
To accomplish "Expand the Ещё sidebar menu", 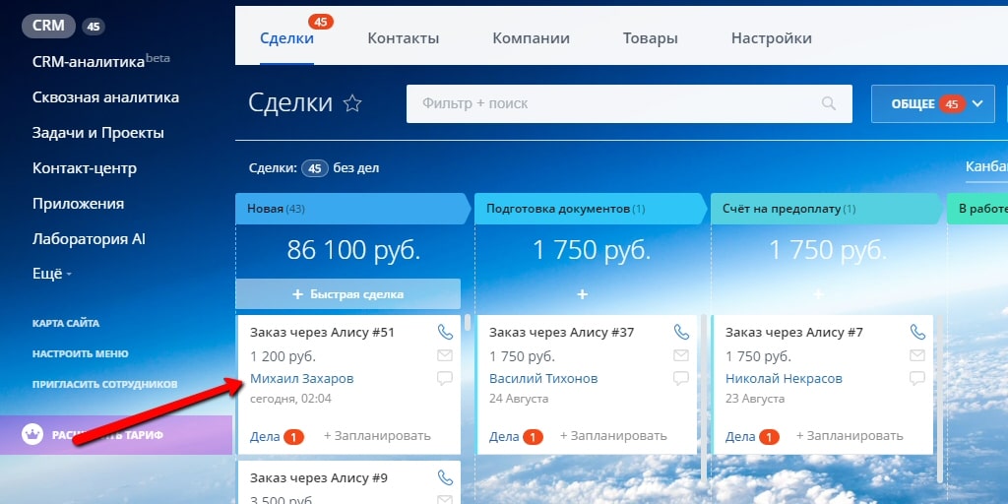I will click(52, 274).
